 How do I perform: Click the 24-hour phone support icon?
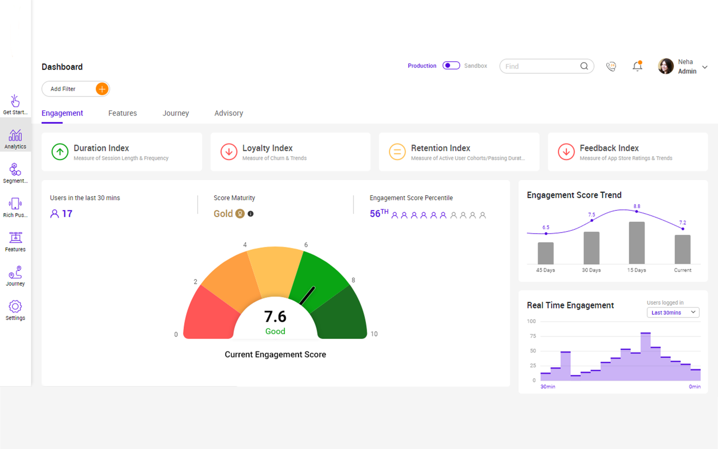(611, 66)
